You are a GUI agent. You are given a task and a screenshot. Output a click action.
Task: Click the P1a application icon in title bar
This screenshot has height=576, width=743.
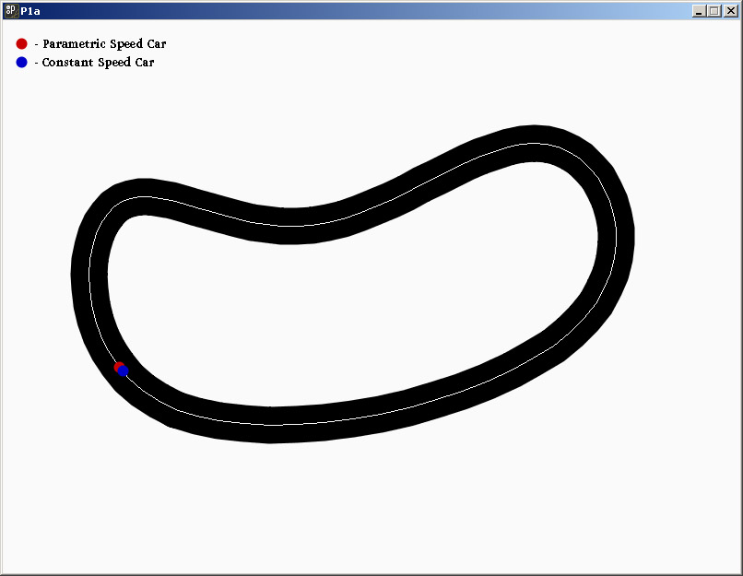(11, 11)
